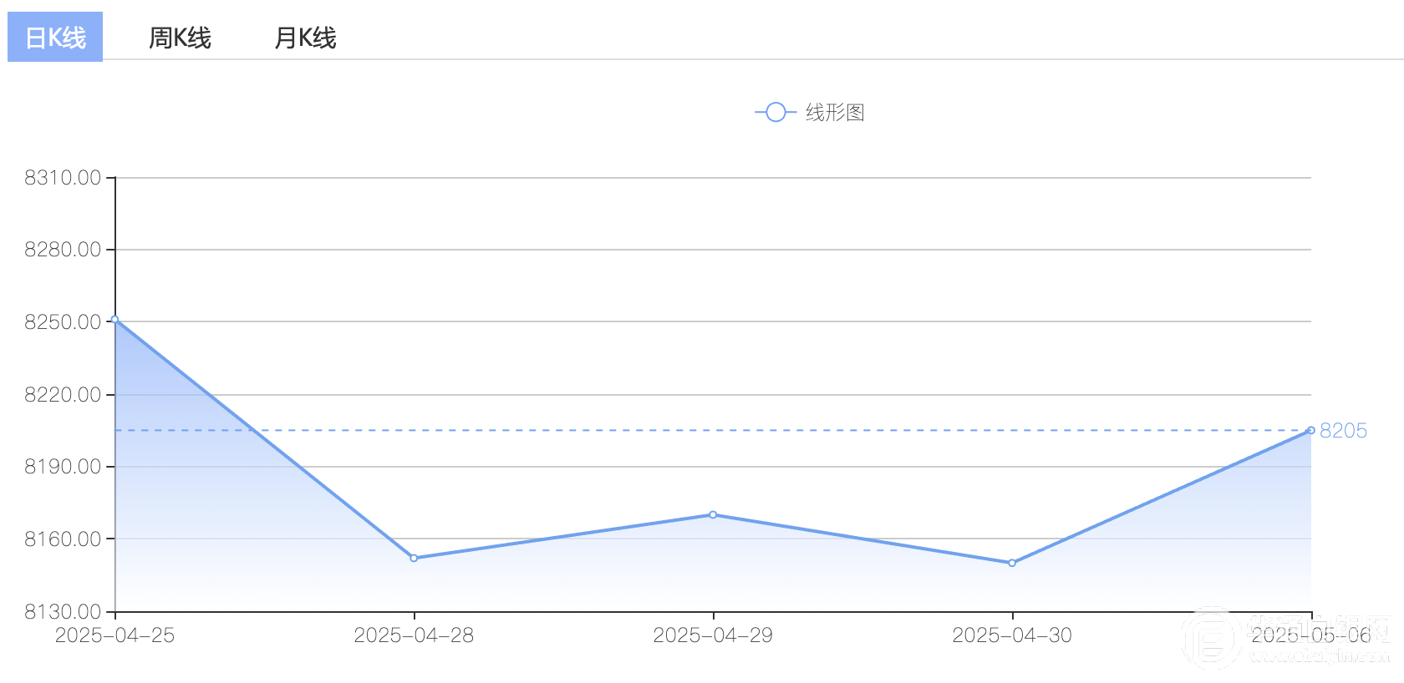Click the 线形图 legend text label
Image resolution: width=1404 pixels, height=683 pixels.
pos(835,112)
